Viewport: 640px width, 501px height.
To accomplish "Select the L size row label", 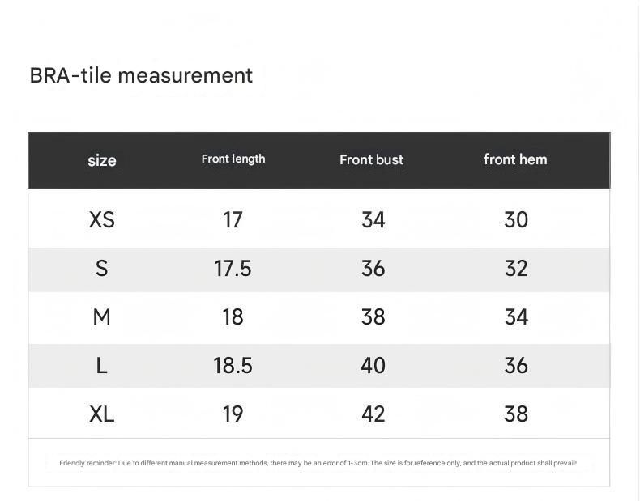I will click(102, 365).
